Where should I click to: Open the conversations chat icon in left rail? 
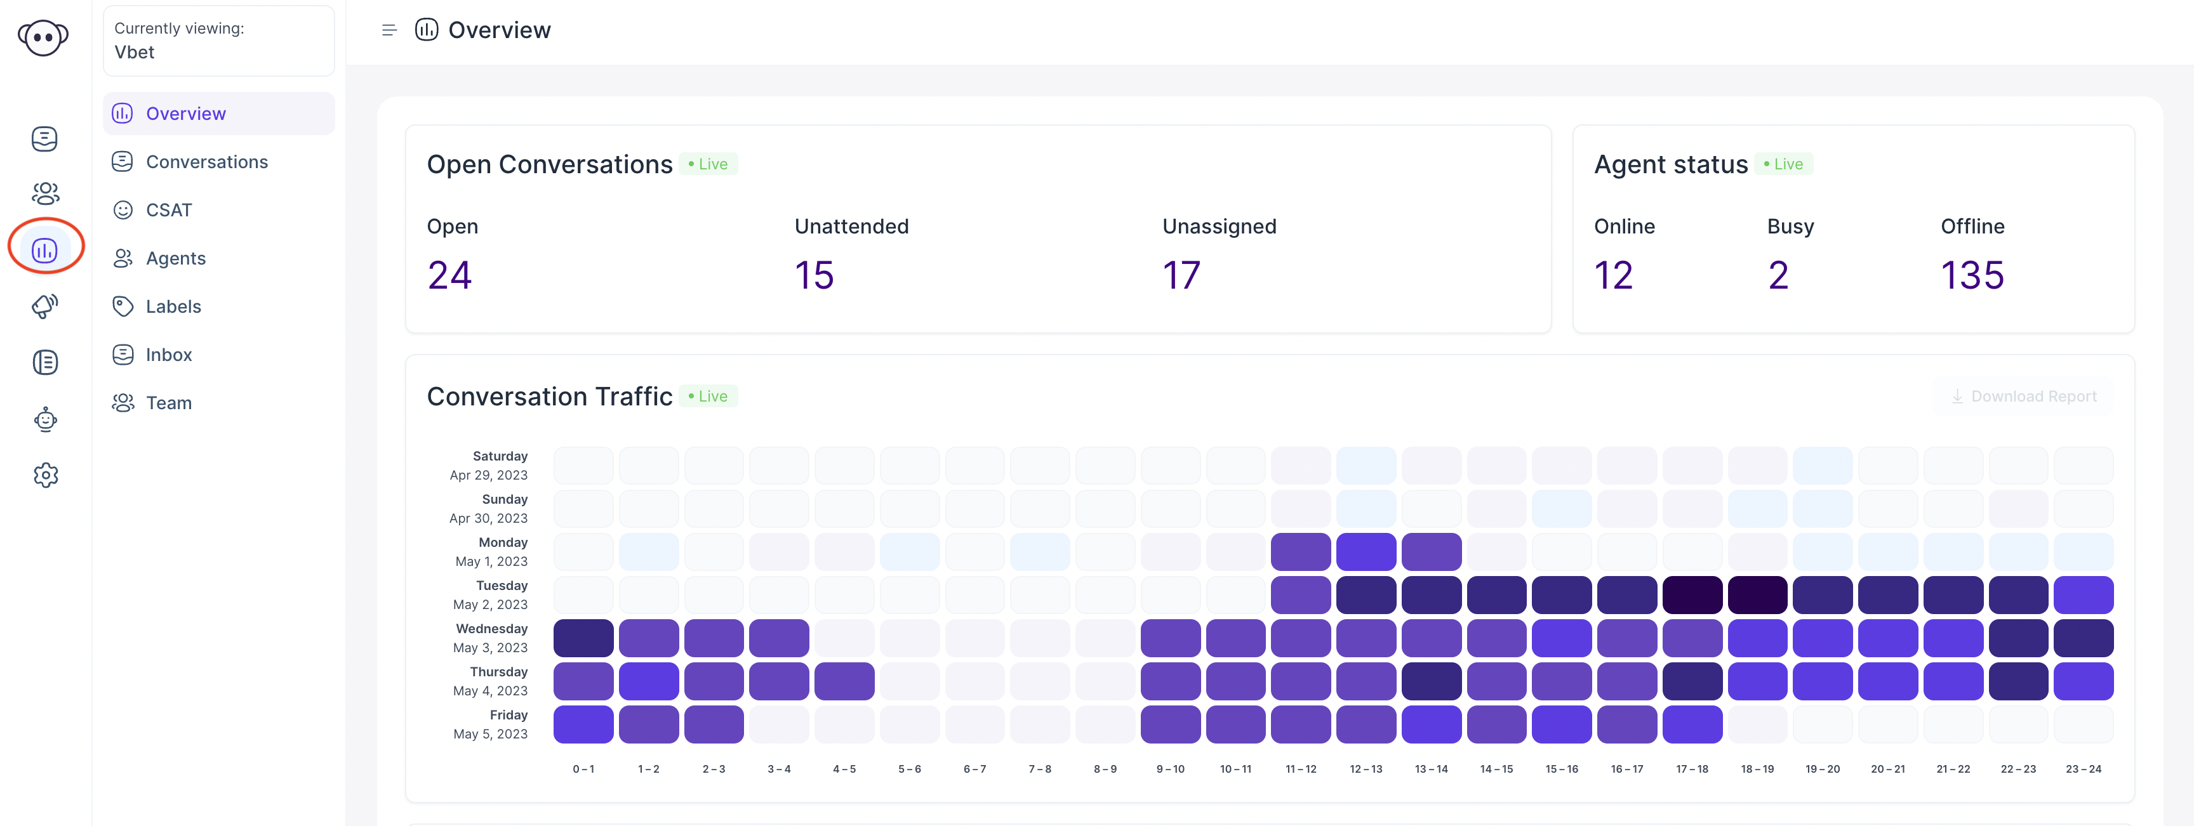(x=44, y=138)
